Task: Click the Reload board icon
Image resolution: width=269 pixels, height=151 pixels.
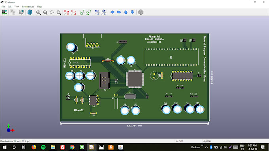Action: point(4,12)
